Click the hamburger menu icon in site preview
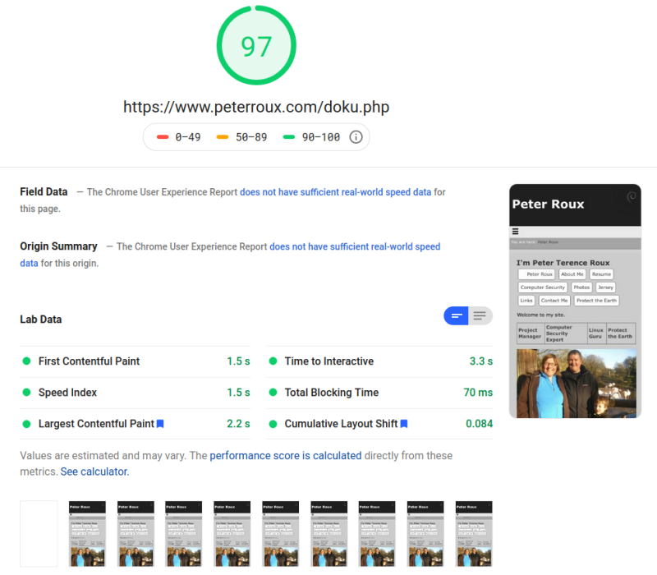 (516, 232)
